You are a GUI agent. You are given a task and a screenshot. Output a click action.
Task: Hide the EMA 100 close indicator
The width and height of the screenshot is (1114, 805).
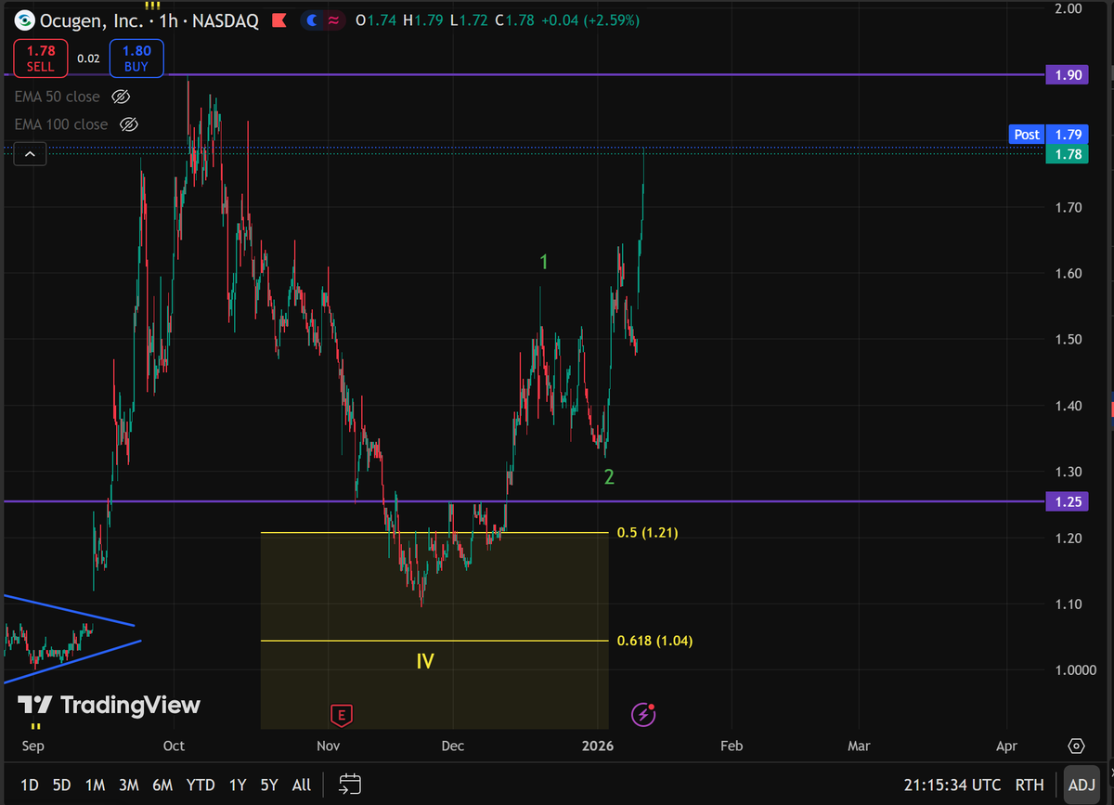128,123
